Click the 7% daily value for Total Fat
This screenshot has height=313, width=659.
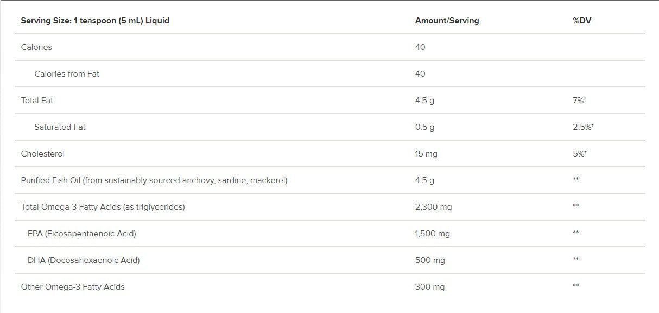[x=579, y=101]
